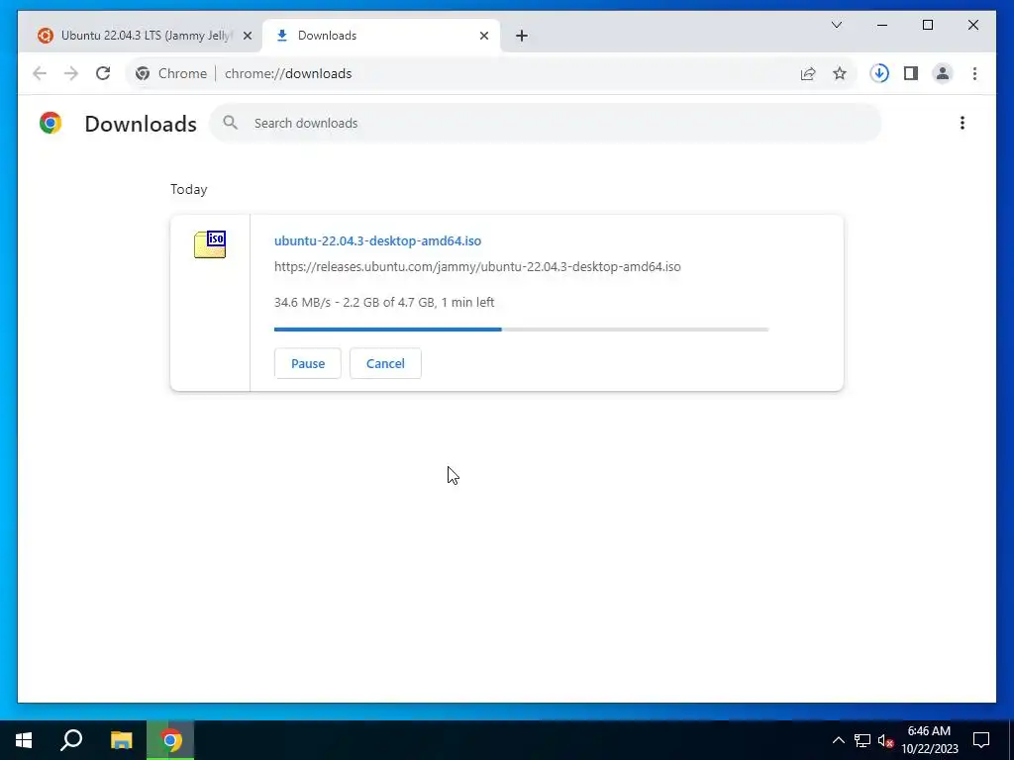The image size is (1014, 760).
Task: Click the muted volume tray icon
Action: [x=885, y=740]
